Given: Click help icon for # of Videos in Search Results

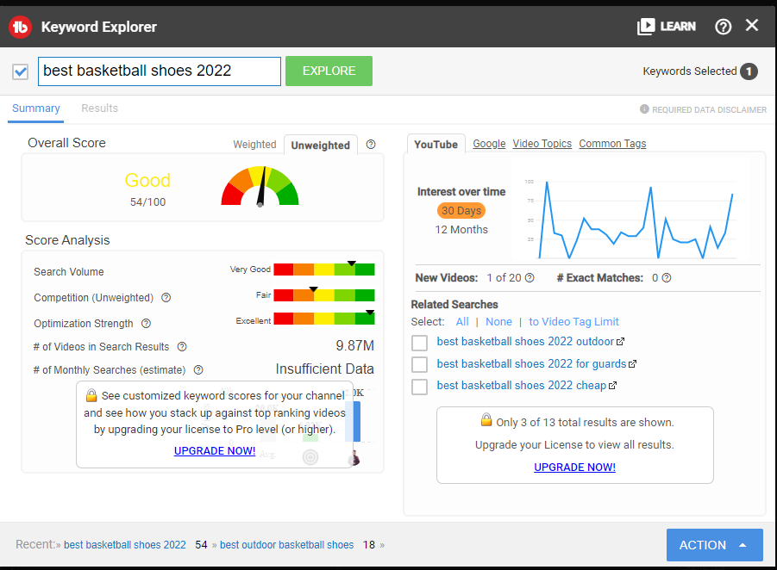Looking at the screenshot, I should pos(182,346).
